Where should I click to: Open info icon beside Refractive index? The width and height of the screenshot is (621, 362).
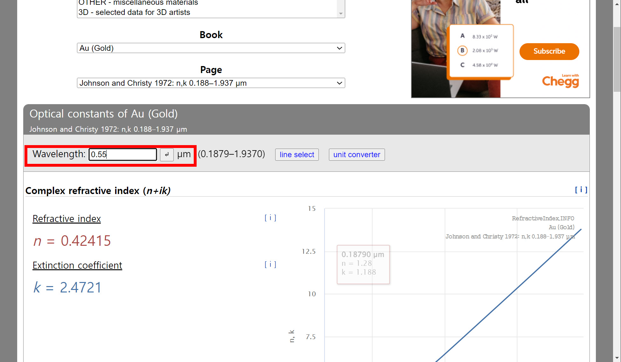(270, 218)
